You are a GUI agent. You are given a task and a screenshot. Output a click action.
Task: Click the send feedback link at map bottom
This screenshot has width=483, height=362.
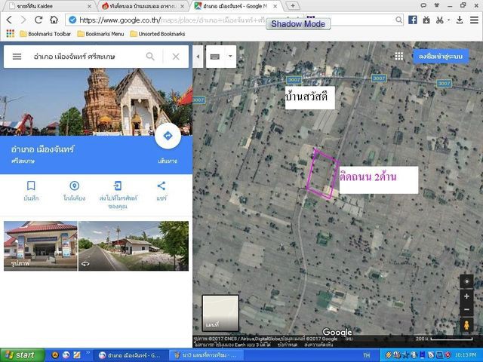pyautogui.click(x=318, y=345)
